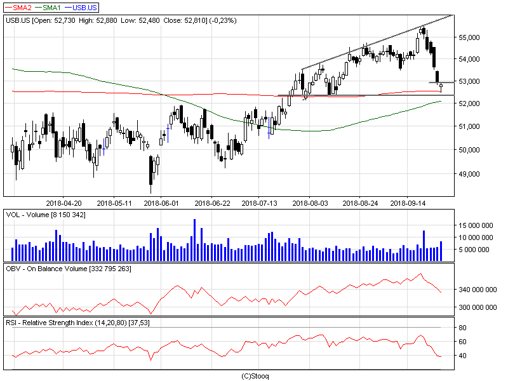Click the SMA2 legend label

[x=22, y=8]
